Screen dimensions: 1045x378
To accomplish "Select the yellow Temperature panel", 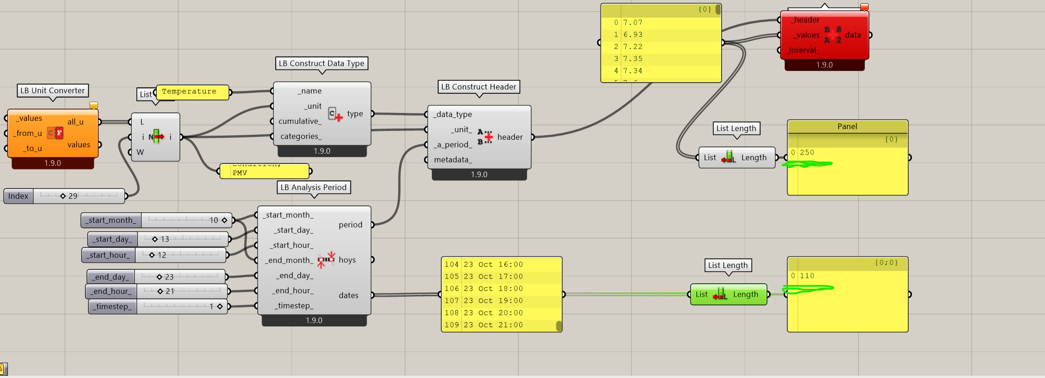I will click(x=192, y=92).
